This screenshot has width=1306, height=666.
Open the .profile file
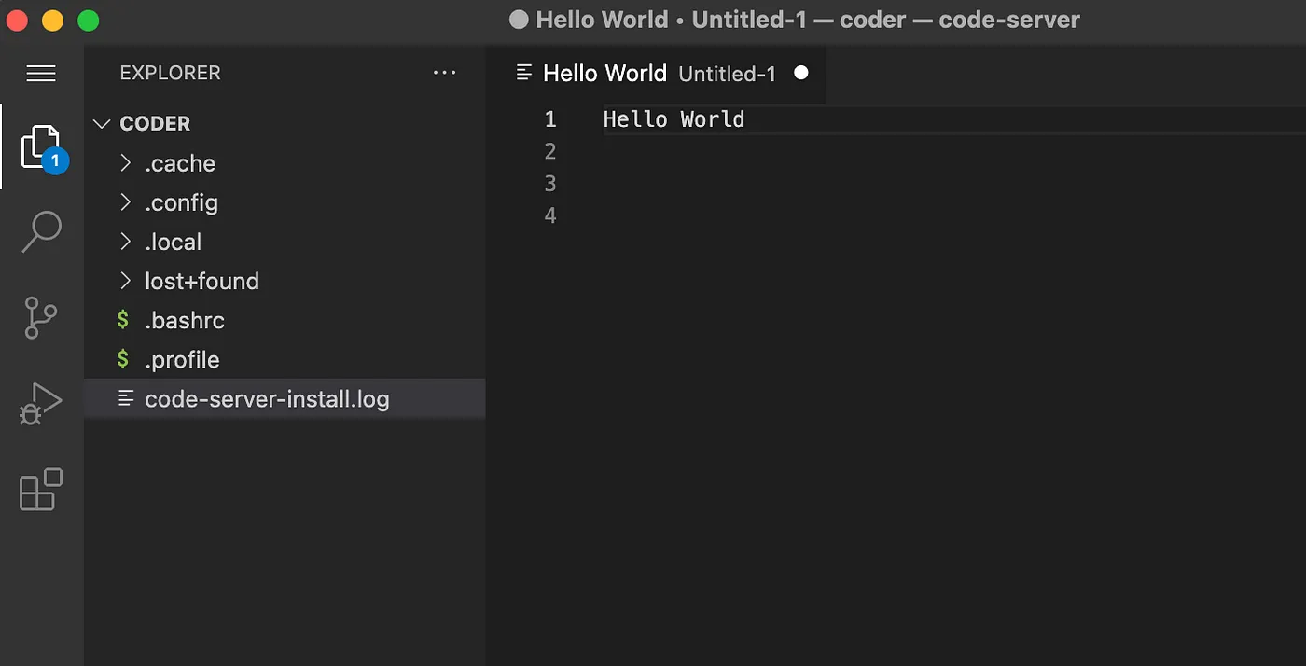pos(182,359)
